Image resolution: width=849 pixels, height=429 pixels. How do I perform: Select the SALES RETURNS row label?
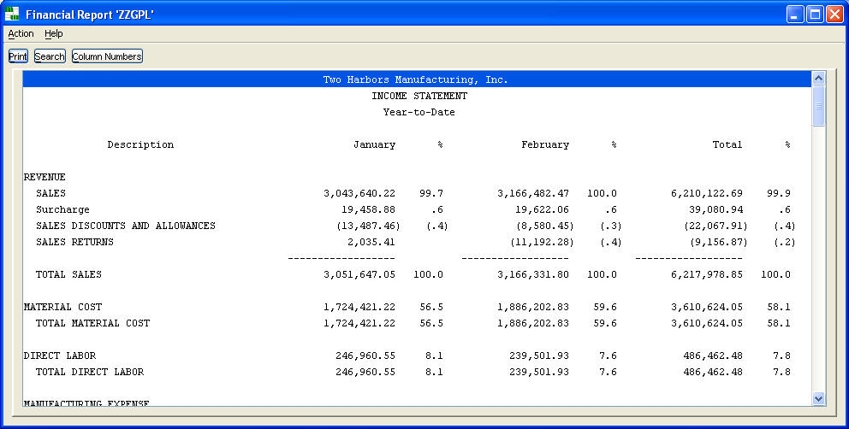(x=74, y=242)
